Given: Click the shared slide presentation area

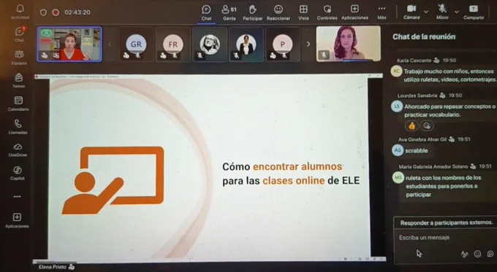Looking at the screenshot, I should click(x=209, y=169).
